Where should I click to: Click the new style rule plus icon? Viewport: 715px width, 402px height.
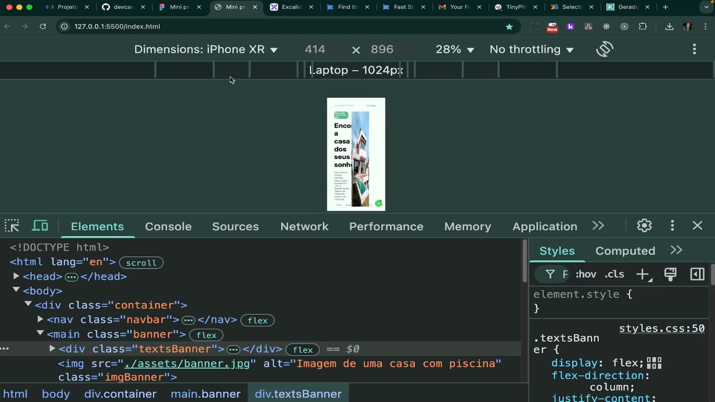(x=644, y=275)
